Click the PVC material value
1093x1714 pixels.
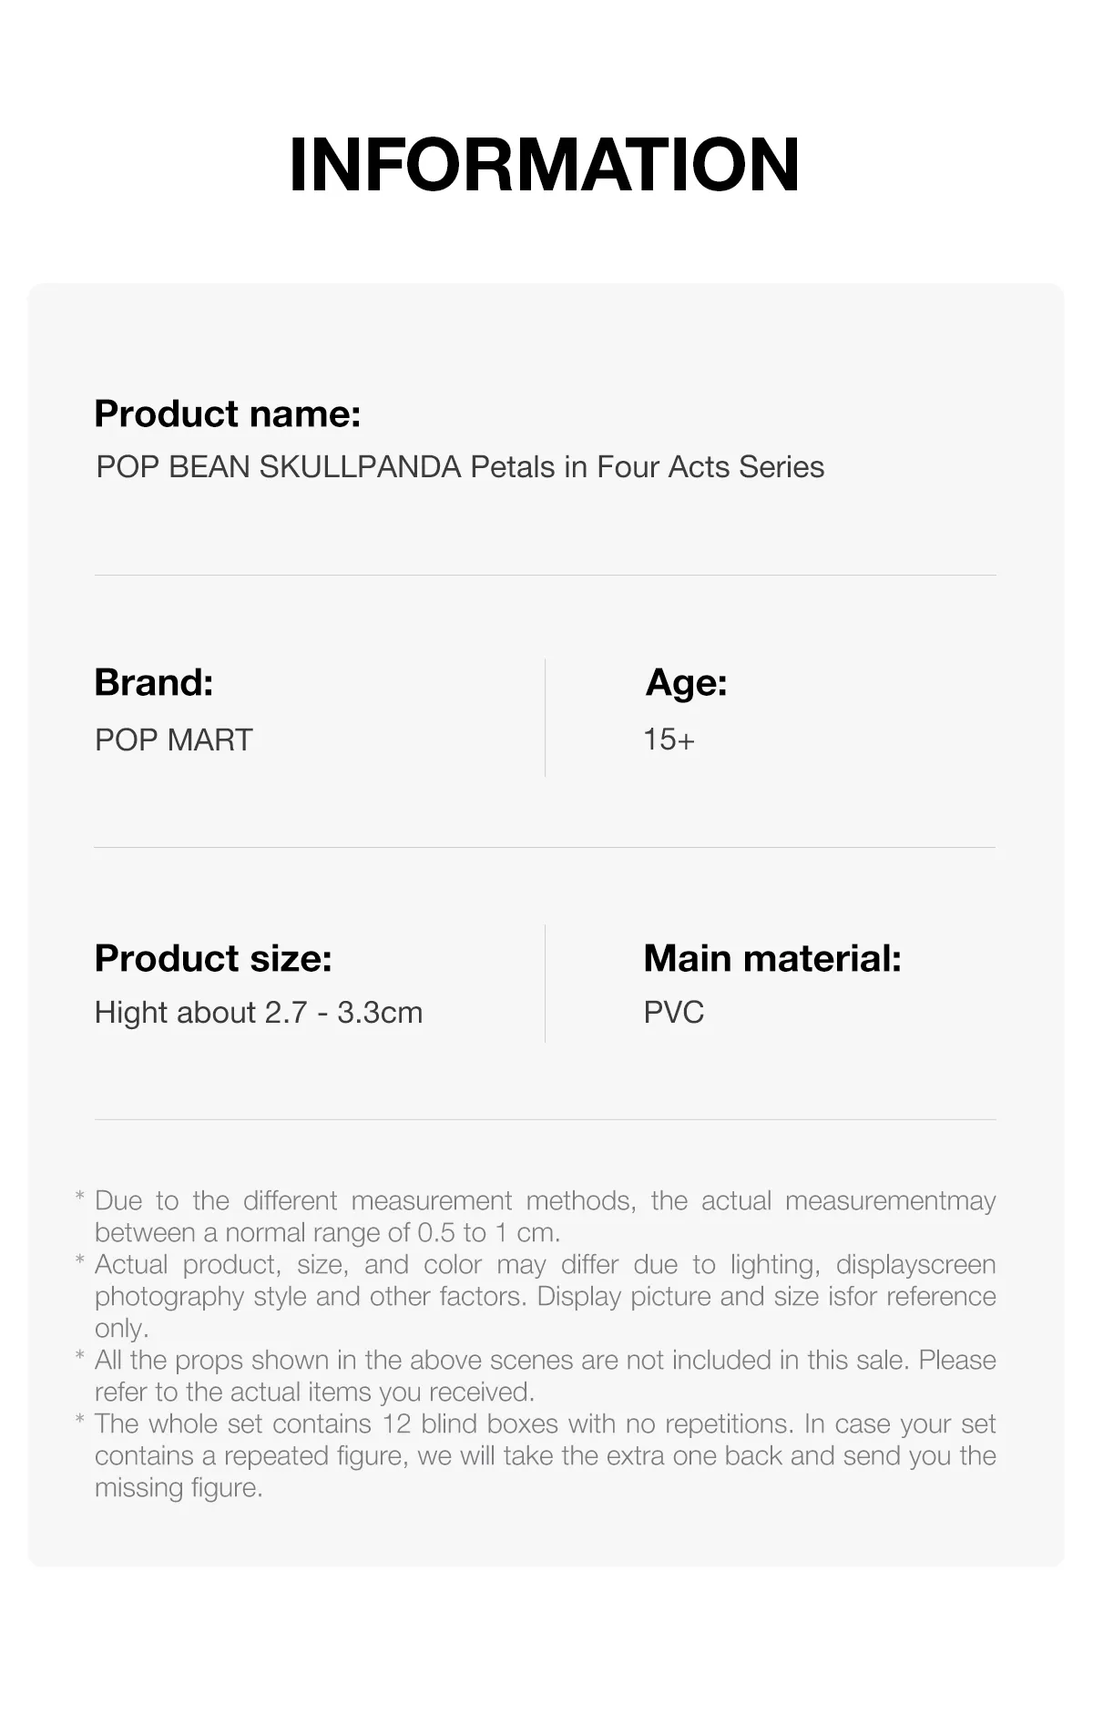tap(674, 1013)
